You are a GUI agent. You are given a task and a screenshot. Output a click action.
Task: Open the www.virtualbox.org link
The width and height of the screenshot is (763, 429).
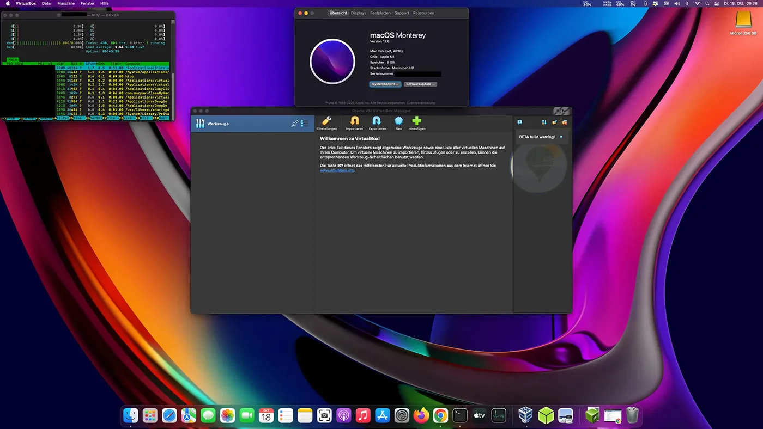tap(336, 170)
